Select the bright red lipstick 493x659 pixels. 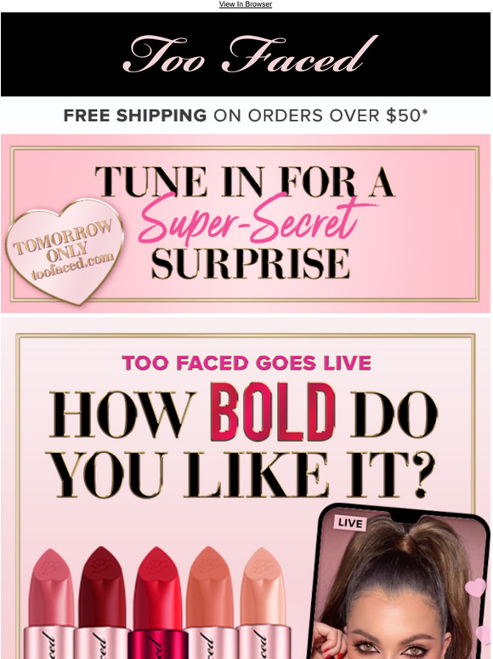158,603
